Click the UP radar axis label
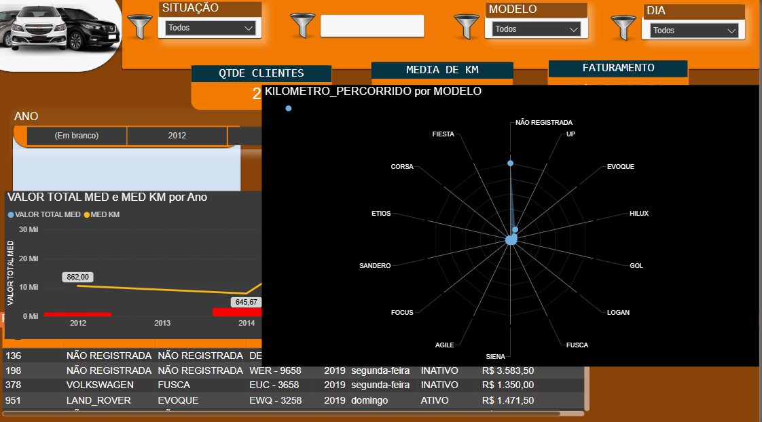 tap(570, 134)
